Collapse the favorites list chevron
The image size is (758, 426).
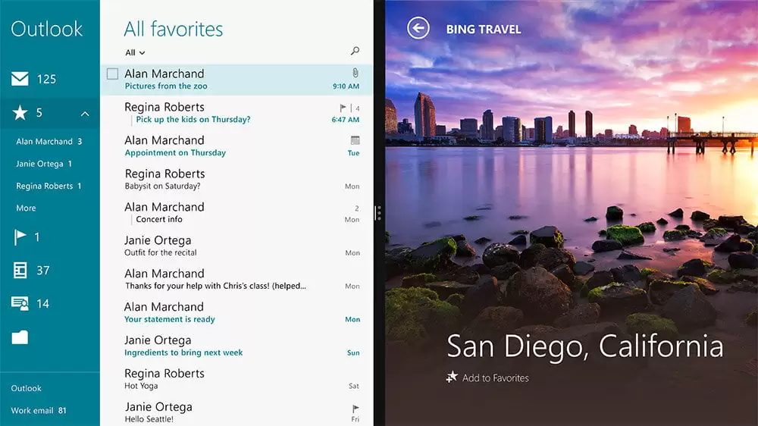click(x=85, y=114)
